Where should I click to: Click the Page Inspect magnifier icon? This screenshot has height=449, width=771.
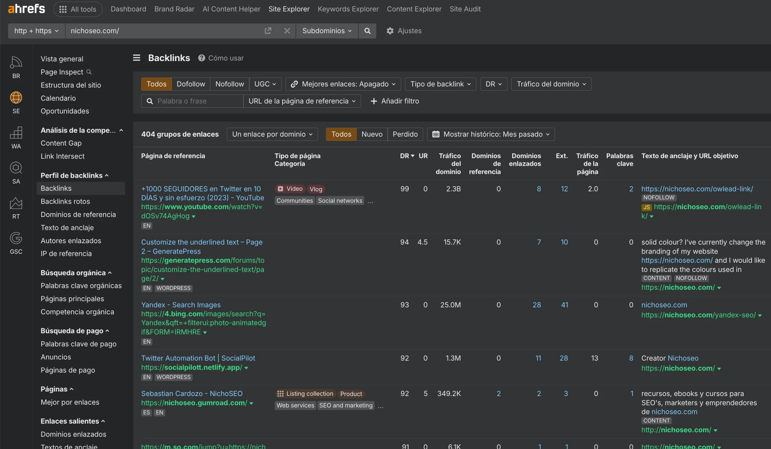89,72
